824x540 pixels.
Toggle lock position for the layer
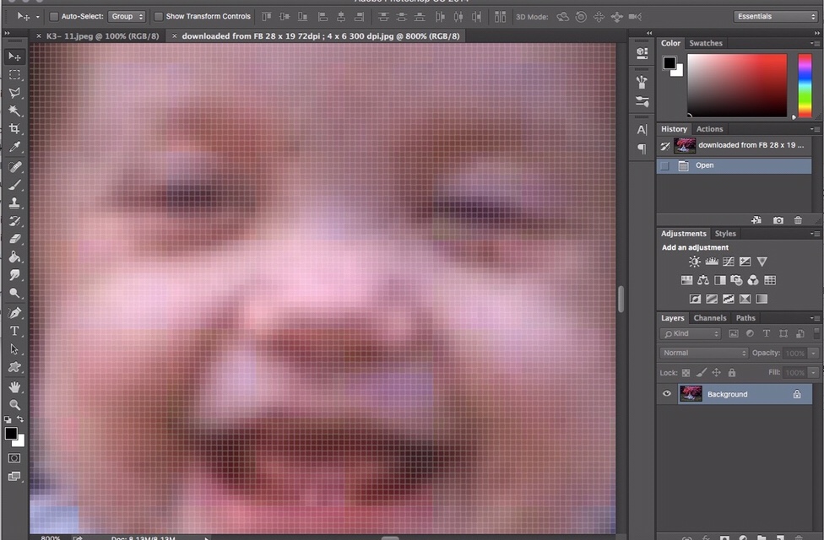pos(716,373)
